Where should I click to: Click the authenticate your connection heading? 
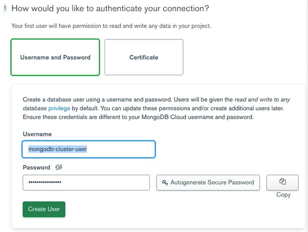point(110,8)
